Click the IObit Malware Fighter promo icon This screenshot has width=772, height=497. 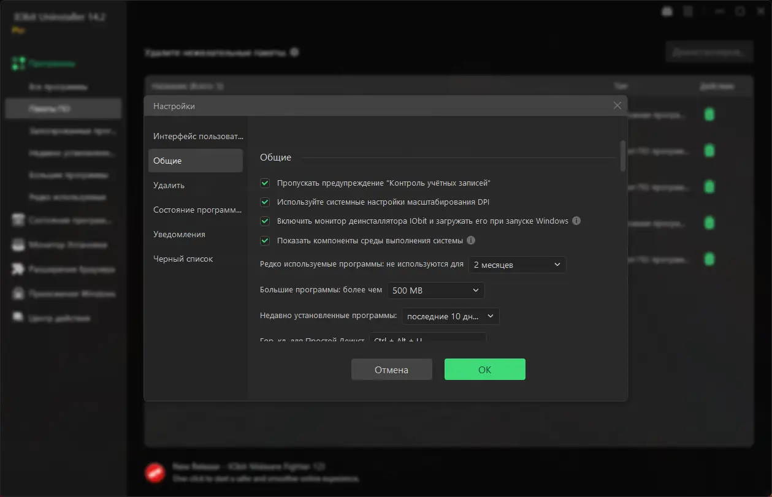click(x=155, y=472)
